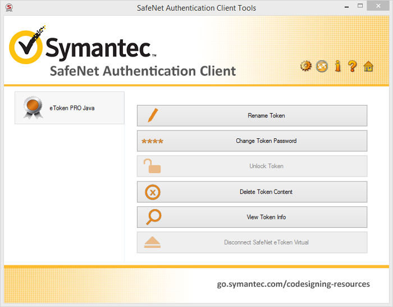Open go.symantec.com/codesigning-resources link

coord(293,284)
